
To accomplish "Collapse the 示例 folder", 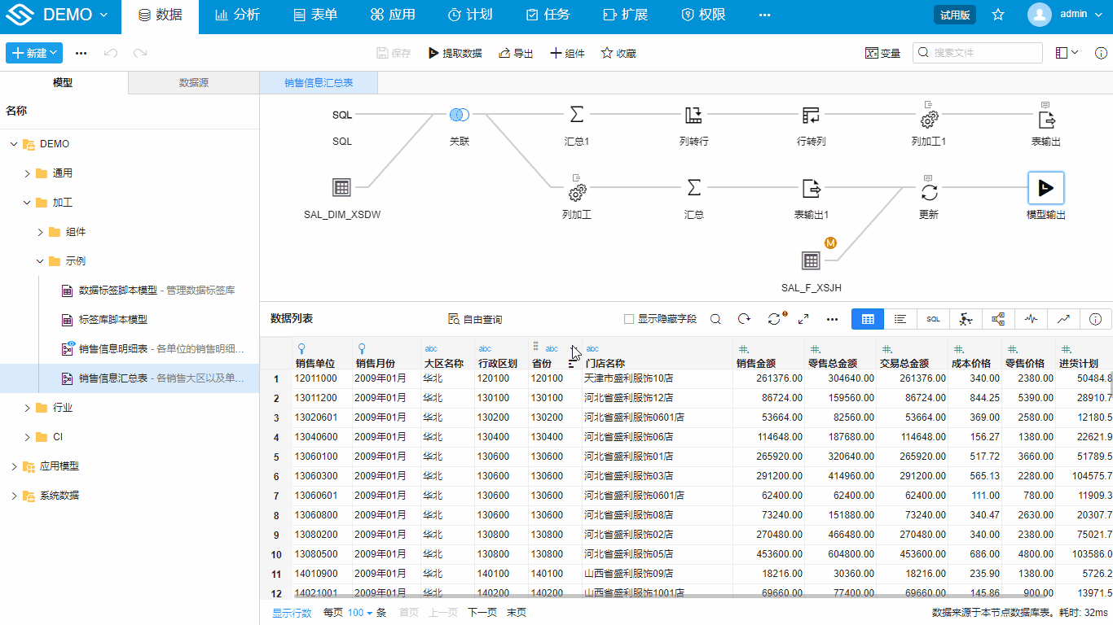I will click(40, 261).
